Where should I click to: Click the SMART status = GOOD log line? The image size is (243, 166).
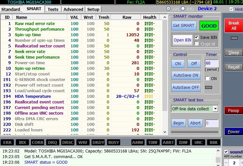46,162
